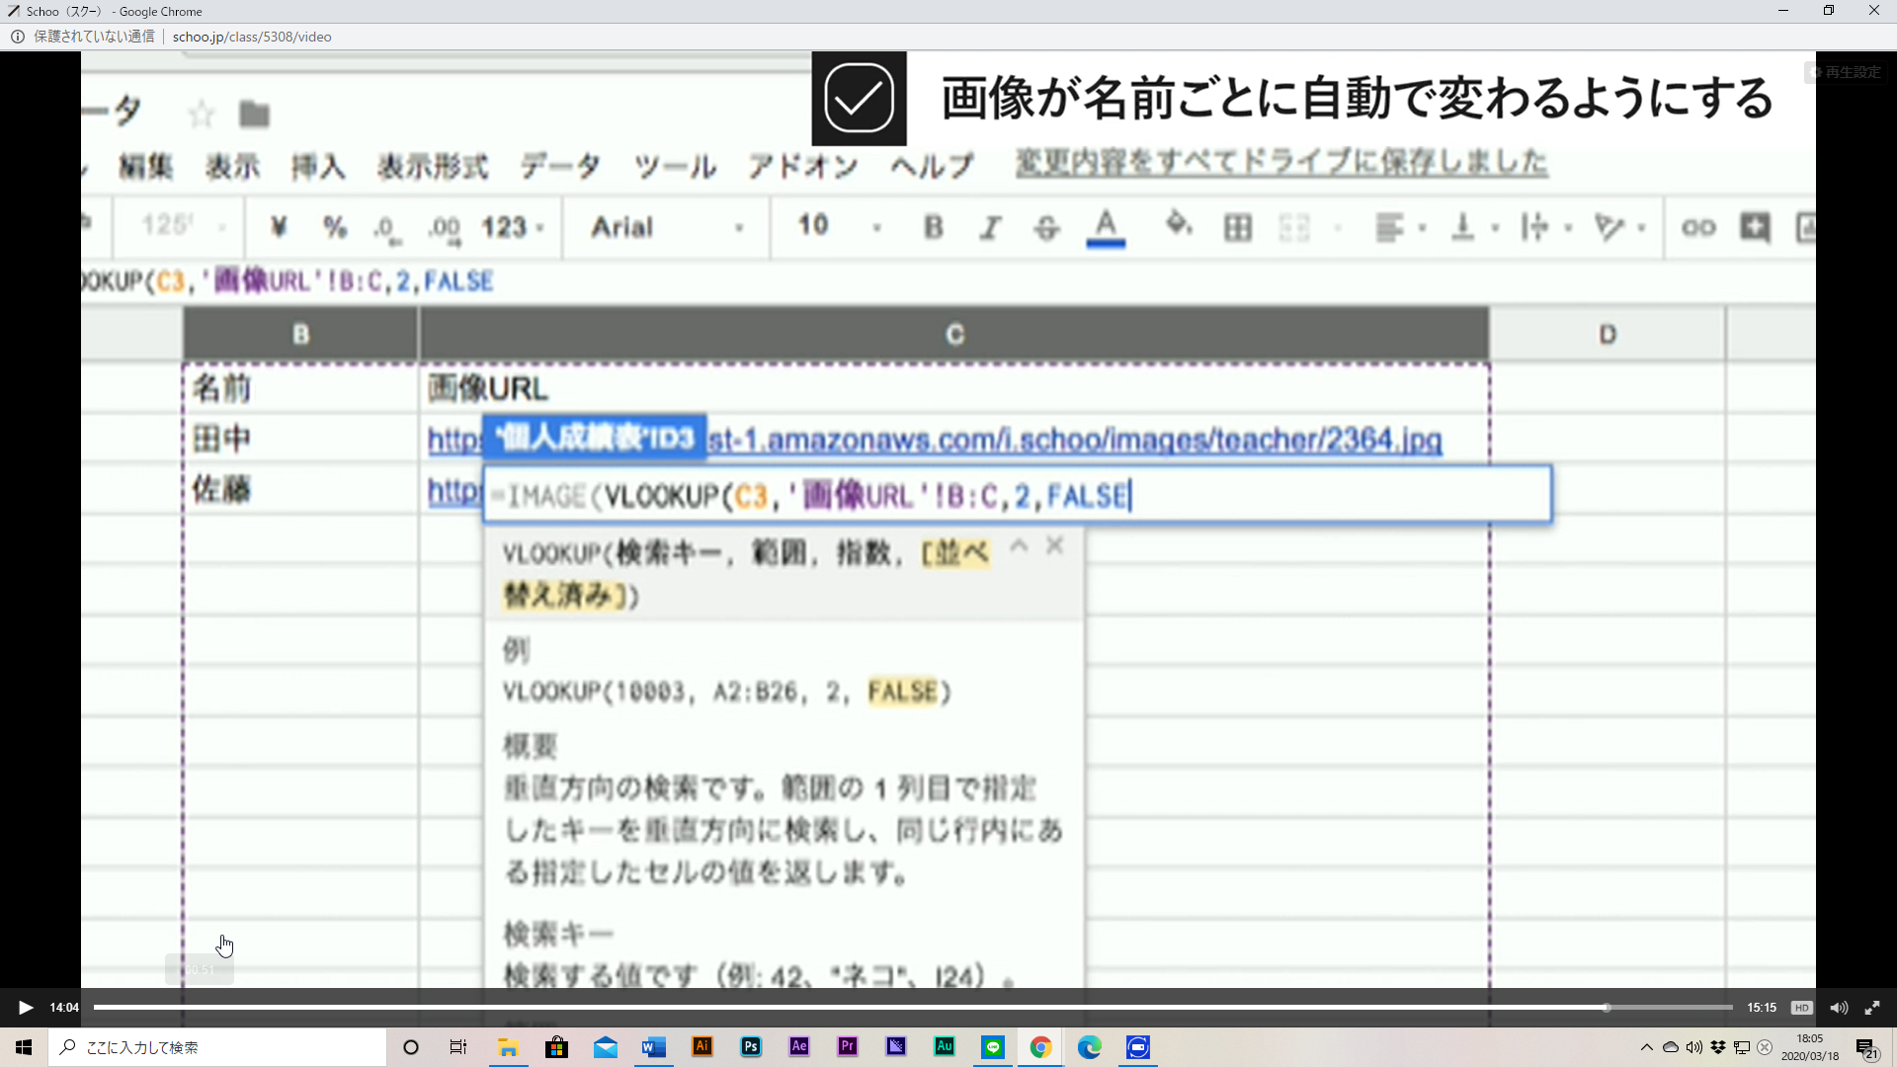Enter fullscreen video mode
1897x1067 pixels.
[x=1872, y=1008]
